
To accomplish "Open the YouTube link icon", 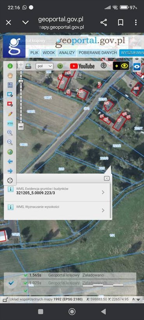I will 82,66.
